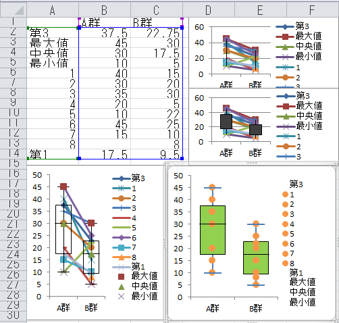The image size is (339, 323).
Task: Click the green box for A群
Action: click(x=213, y=230)
